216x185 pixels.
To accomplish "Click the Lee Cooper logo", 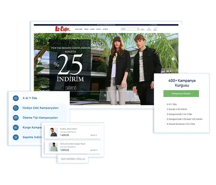I will click(x=62, y=29).
